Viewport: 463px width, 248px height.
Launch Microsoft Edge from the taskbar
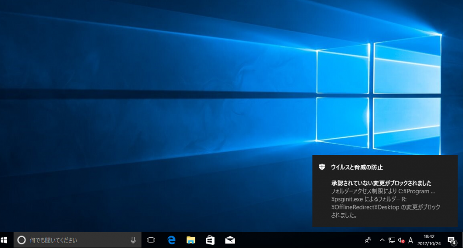coord(171,240)
